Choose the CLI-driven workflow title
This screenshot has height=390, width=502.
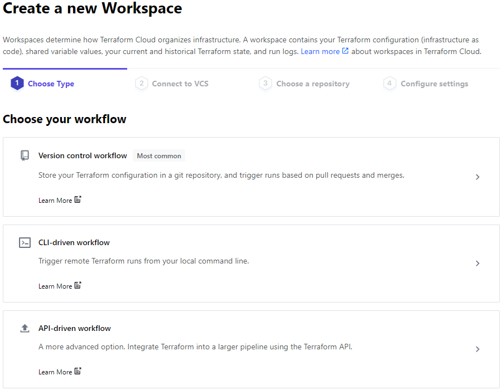(74, 242)
